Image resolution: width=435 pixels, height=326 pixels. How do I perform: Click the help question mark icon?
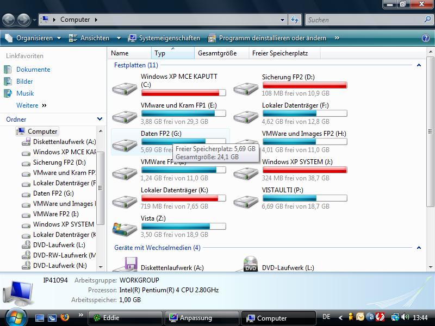426,38
